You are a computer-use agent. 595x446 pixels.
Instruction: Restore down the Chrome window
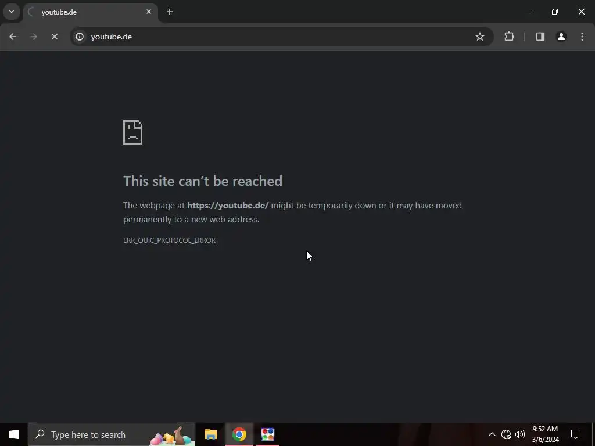click(x=555, y=12)
